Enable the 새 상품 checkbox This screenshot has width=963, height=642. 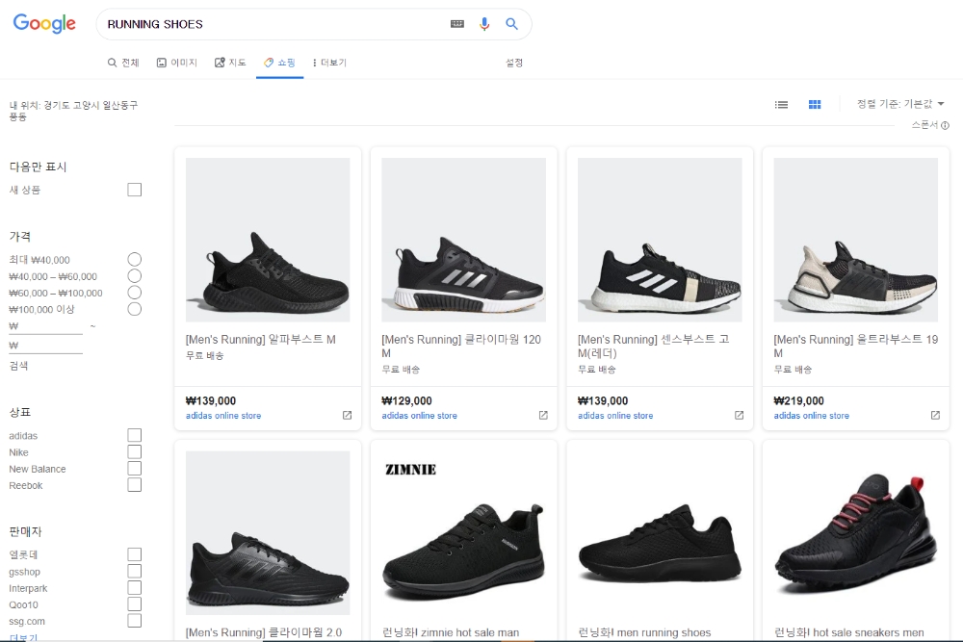coord(135,190)
